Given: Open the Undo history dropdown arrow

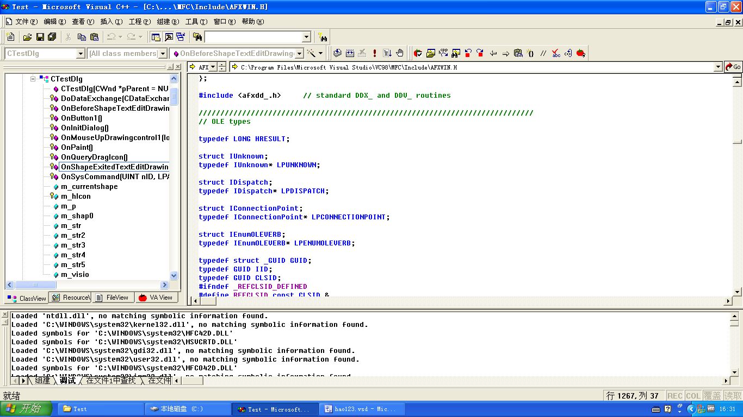Looking at the screenshot, I should coord(120,37).
